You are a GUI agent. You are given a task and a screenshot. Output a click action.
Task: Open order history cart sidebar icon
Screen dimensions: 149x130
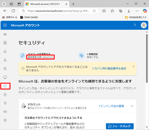[x=5, y=103]
